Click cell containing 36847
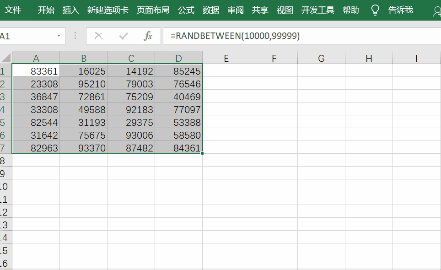The image size is (441, 270). pos(36,97)
